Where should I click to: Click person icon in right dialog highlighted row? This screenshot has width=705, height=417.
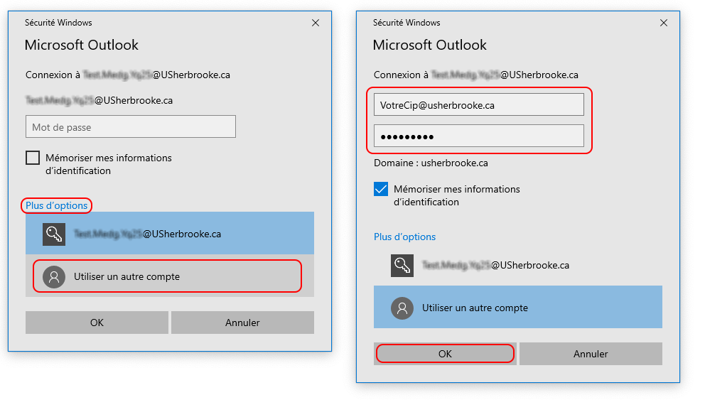(x=402, y=308)
